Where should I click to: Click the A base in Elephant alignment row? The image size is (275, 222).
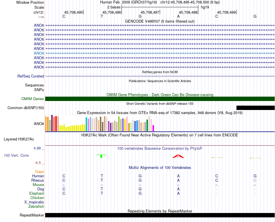pos(178,193)
